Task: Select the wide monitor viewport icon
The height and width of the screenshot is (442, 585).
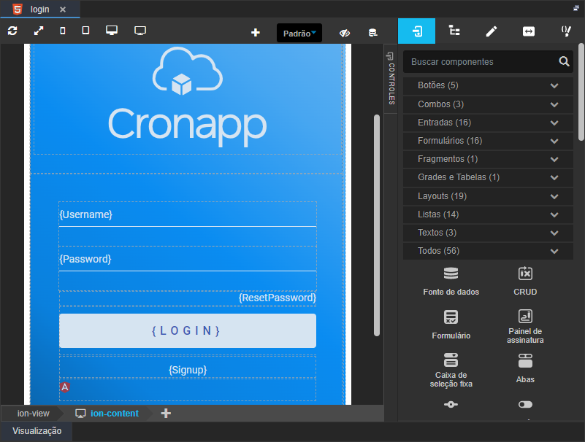Action: [x=140, y=31]
